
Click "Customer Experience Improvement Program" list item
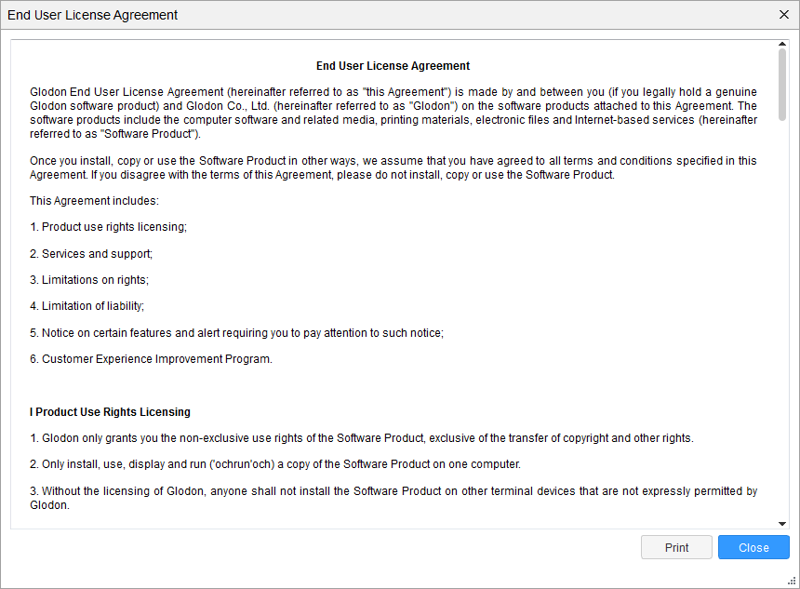tap(151, 359)
